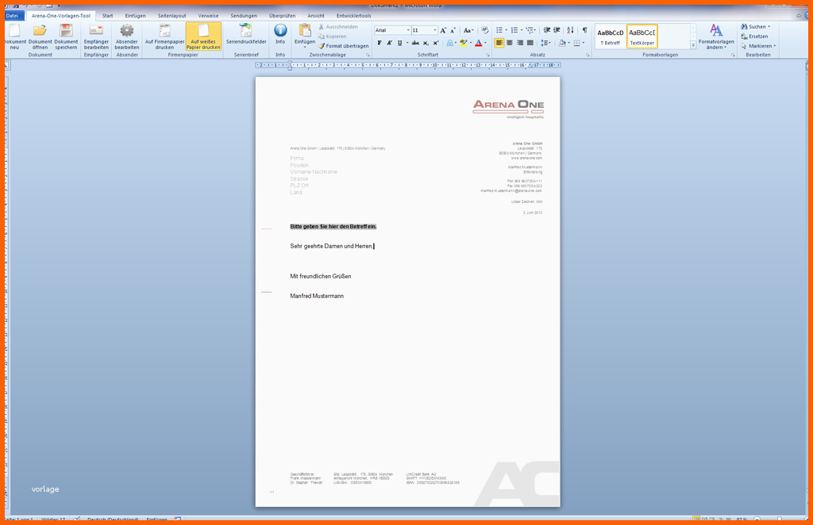Switch to the Sendungen tab
The image size is (813, 525).
(x=244, y=16)
